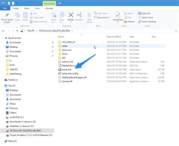Click Invert selection in ribbon
This screenshot has height=146, width=179.
147,22
